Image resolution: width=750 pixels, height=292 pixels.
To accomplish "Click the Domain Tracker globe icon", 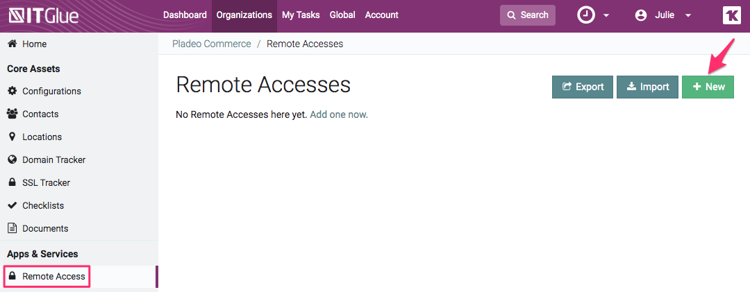I will [x=12, y=160].
